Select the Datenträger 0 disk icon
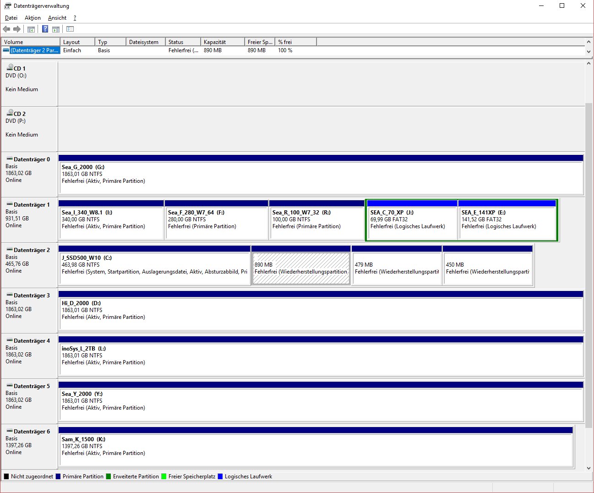Image resolution: width=594 pixels, height=493 pixels. [10, 159]
